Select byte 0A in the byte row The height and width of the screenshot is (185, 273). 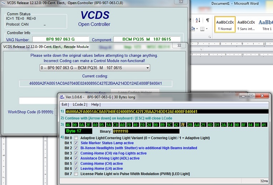[81, 125]
